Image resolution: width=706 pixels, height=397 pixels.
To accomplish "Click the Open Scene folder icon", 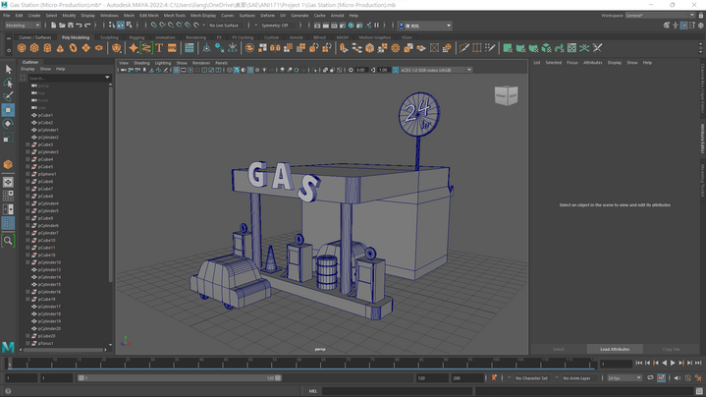I will [62, 26].
